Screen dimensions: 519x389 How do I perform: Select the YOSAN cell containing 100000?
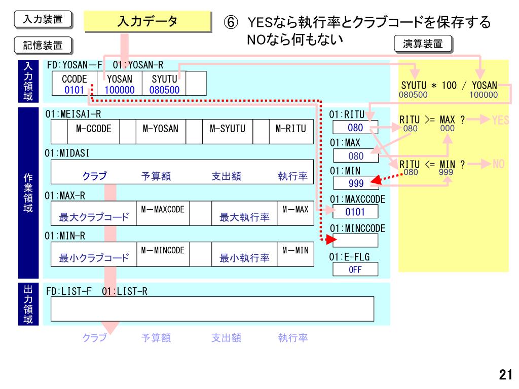120,84
